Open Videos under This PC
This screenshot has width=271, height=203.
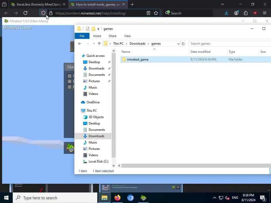[x=93, y=155]
